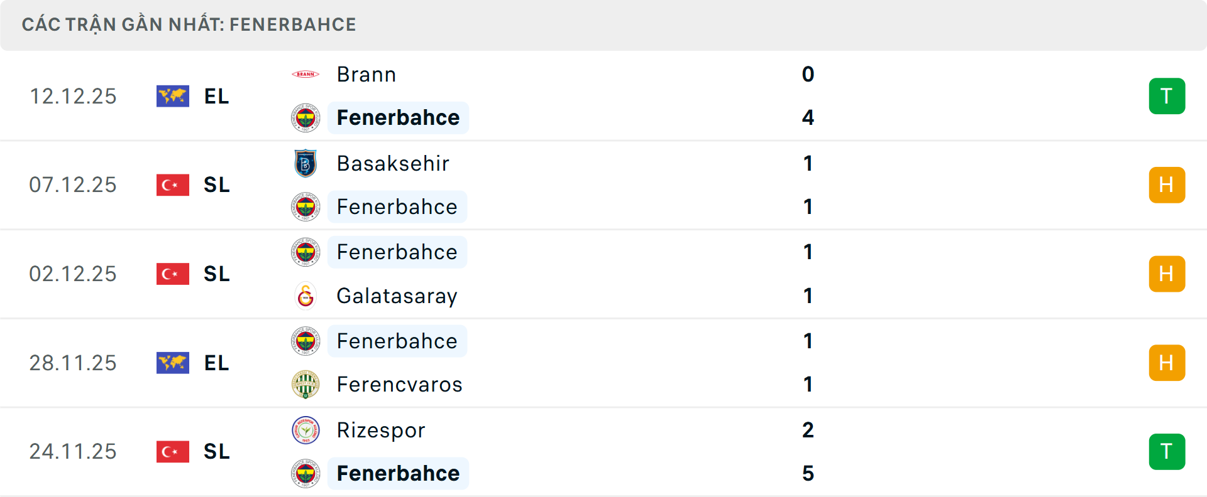The image size is (1207, 497).
Task: Select the Galatasaray club logo
Action: pos(306,296)
